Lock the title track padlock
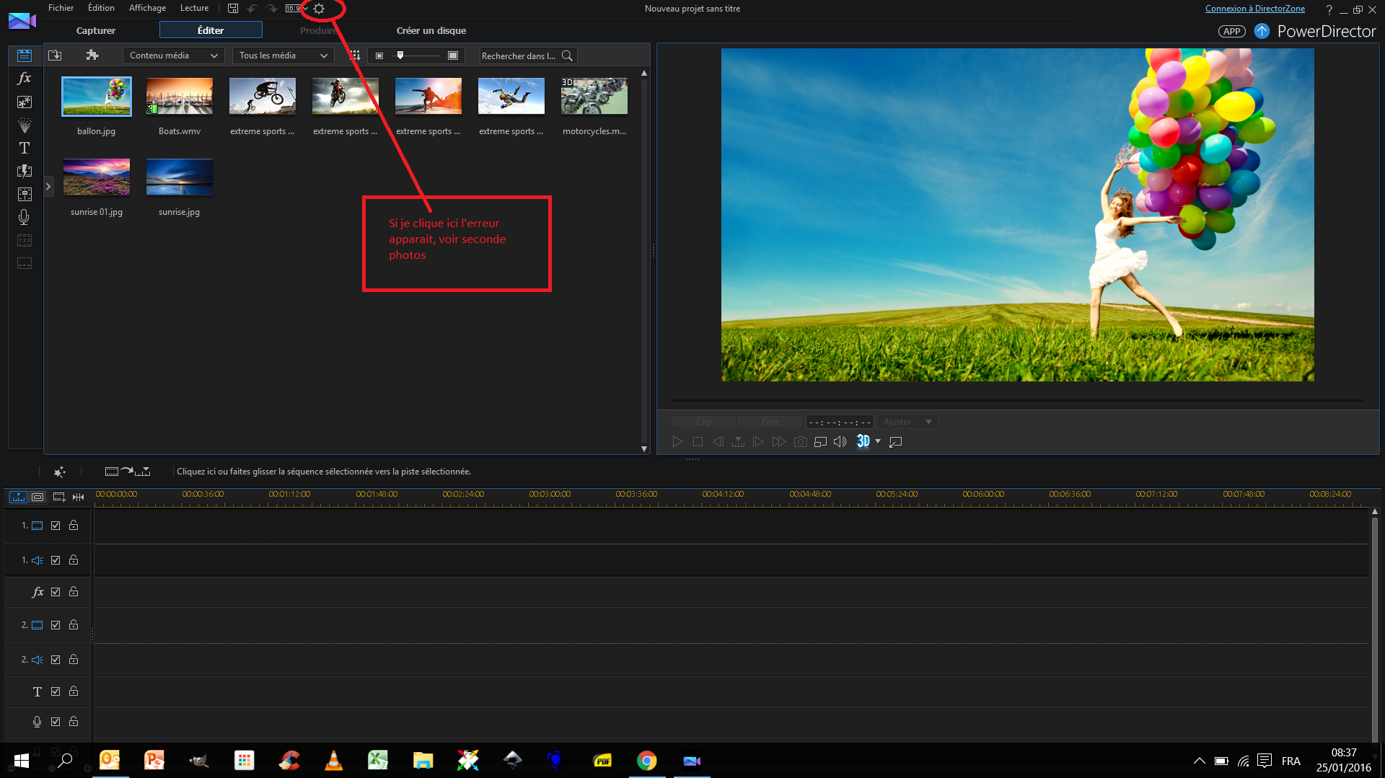 pyautogui.click(x=74, y=691)
